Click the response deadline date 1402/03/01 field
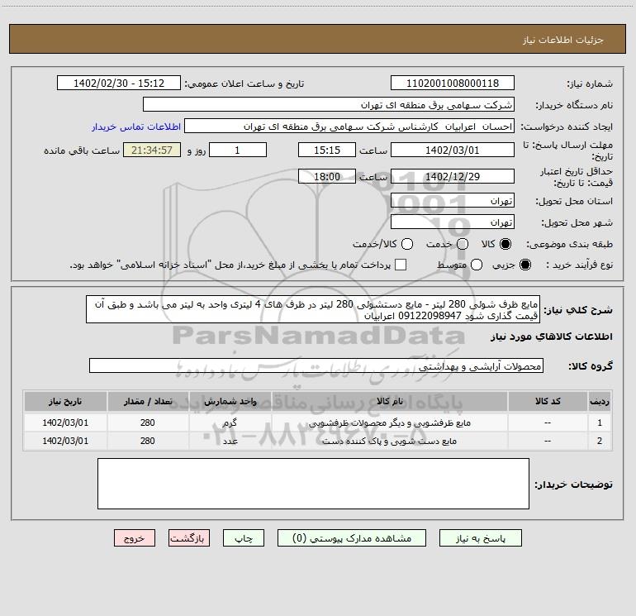This screenshot has width=636, height=616. 453,150
